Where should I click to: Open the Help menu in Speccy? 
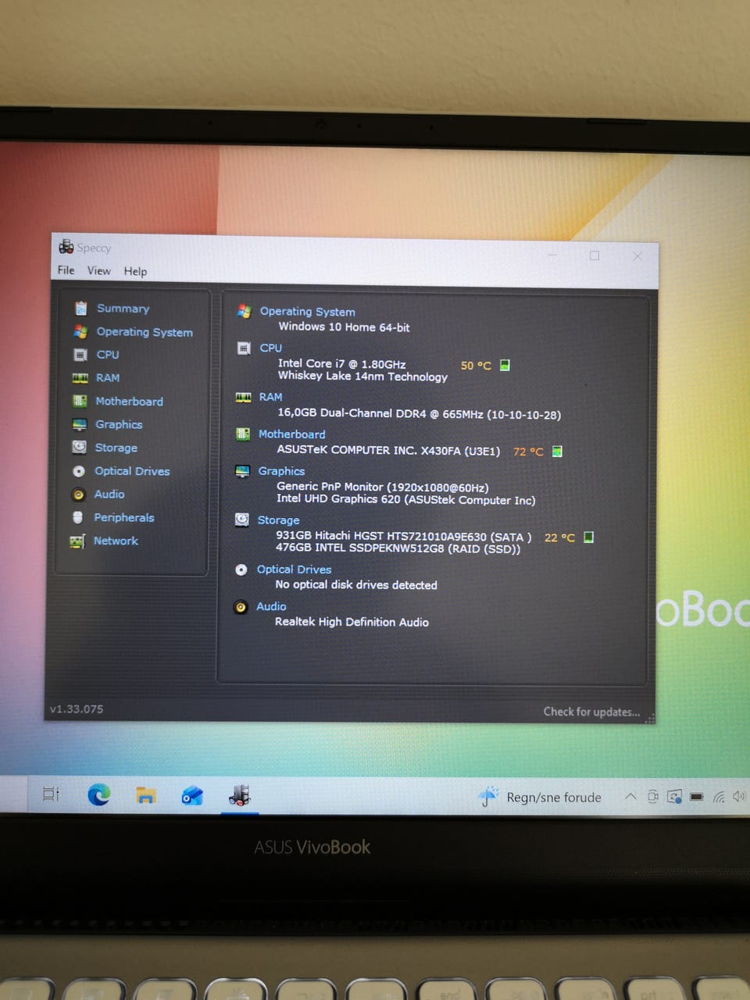(135, 271)
